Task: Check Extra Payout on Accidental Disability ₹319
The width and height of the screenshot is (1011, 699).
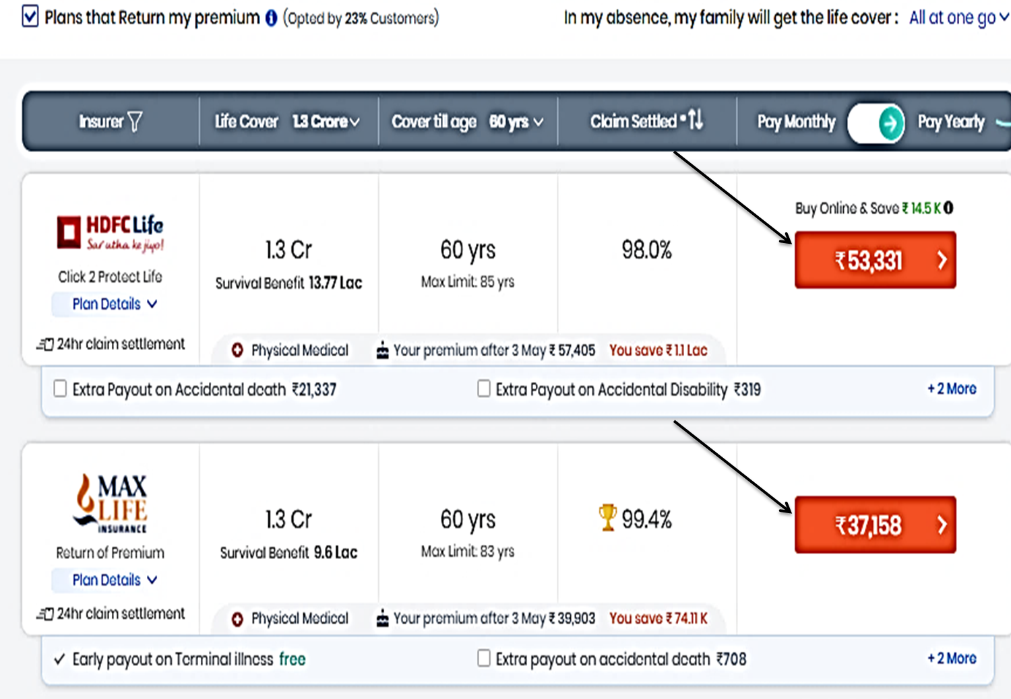Action: point(484,389)
